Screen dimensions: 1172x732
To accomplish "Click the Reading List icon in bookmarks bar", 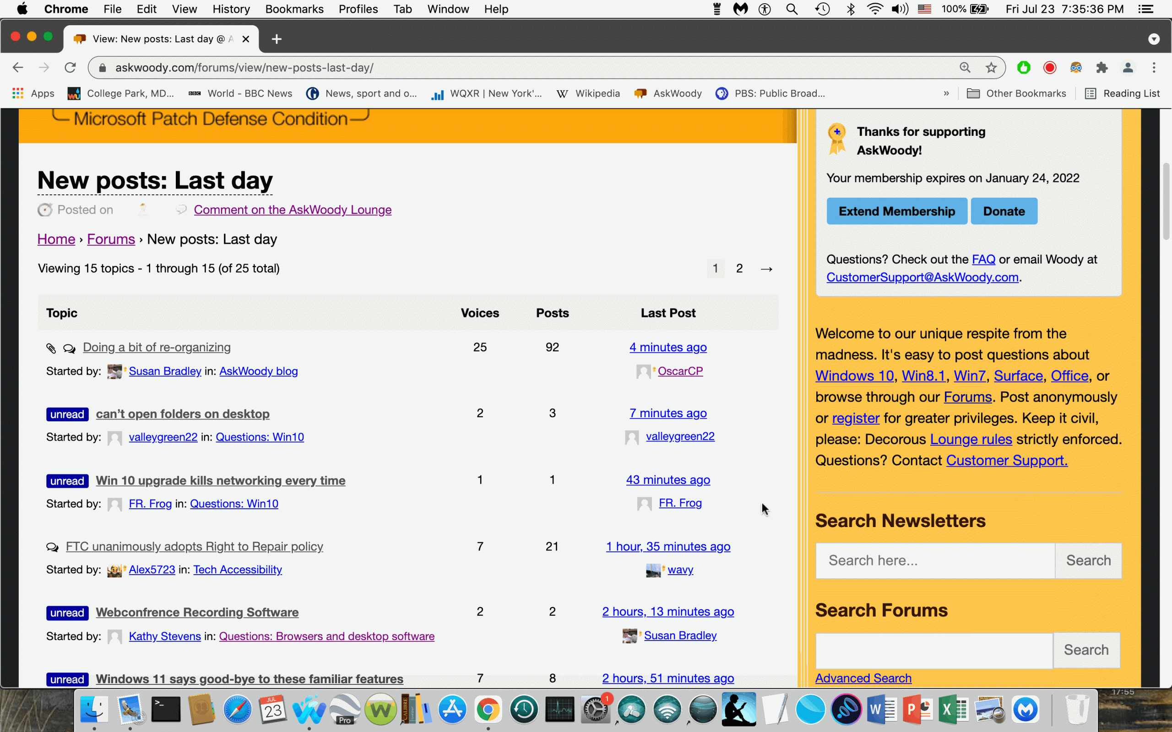I will point(1090,93).
